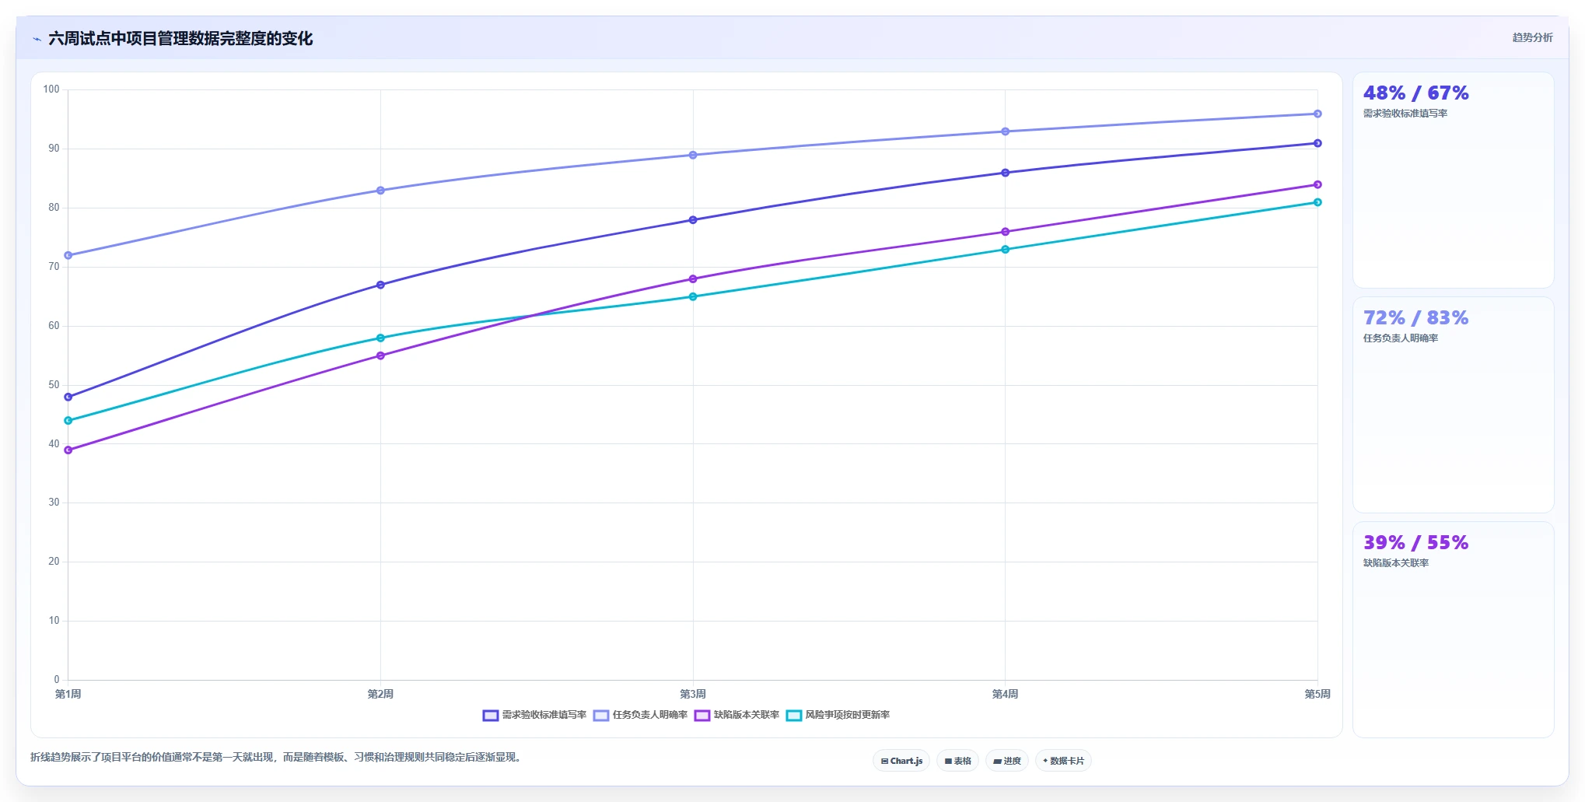
Task: Click the 第4周 point on 风险事项按时更新率 line
Action: [1005, 250]
